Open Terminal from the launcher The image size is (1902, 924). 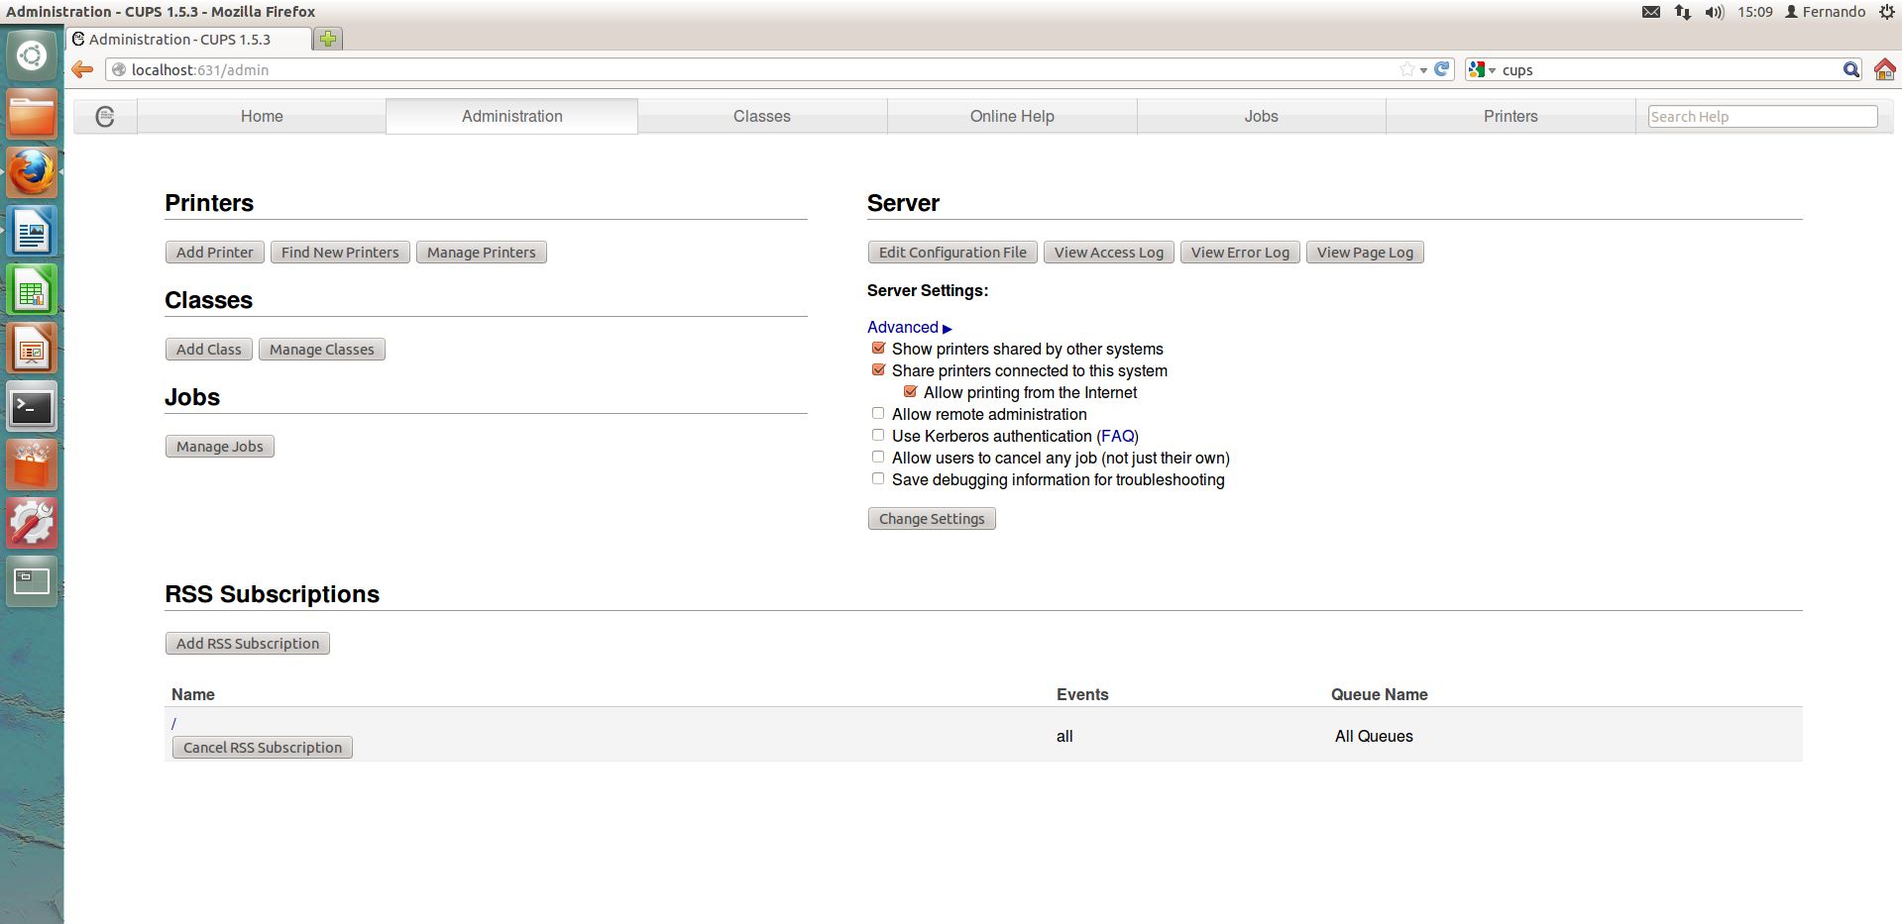click(x=32, y=407)
